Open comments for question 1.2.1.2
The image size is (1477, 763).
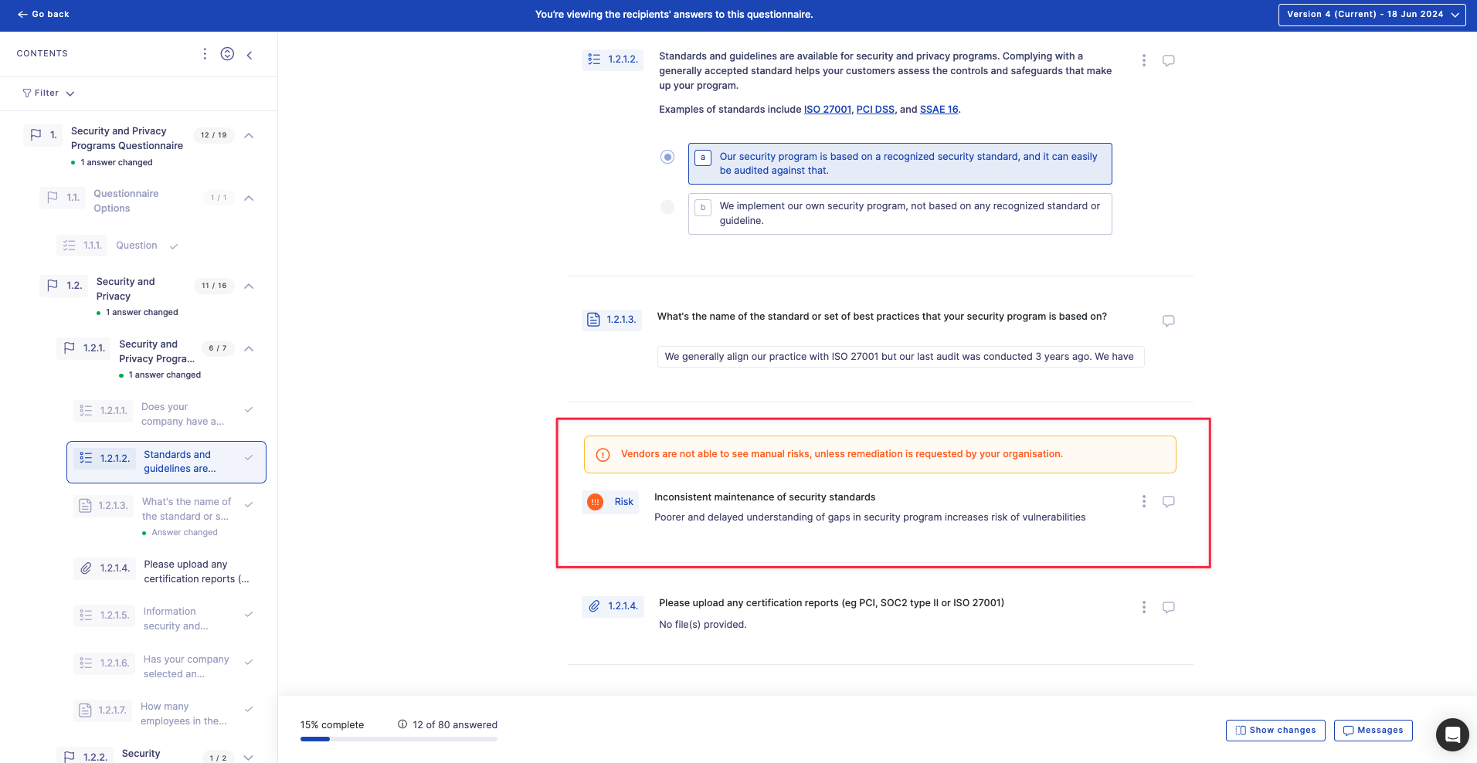click(x=1169, y=60)
